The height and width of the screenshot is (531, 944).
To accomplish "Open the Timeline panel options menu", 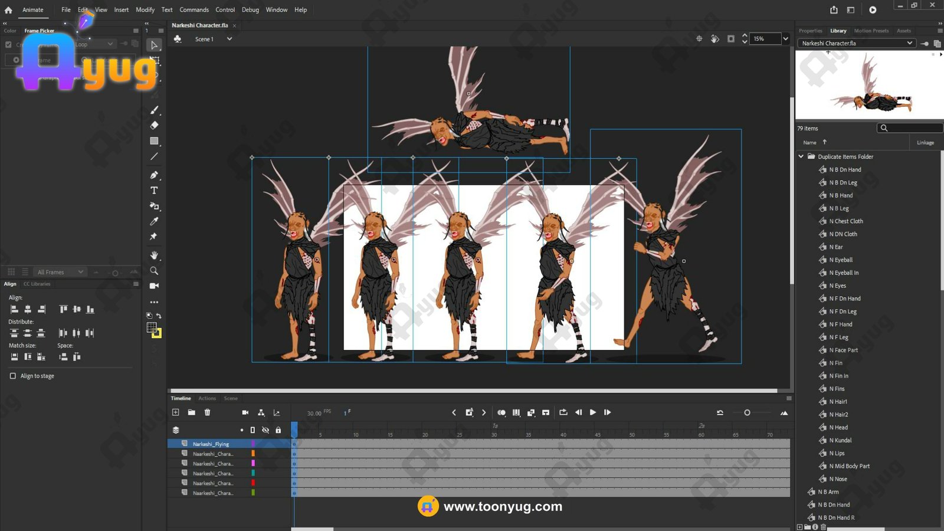I will [x=789, y=398].
